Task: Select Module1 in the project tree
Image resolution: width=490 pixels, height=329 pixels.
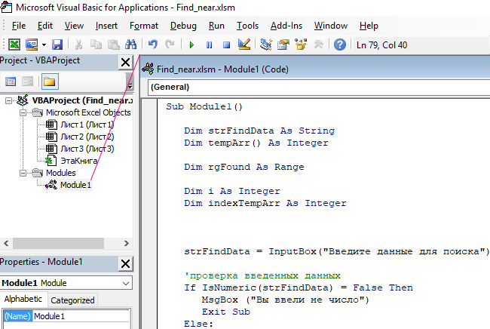Action: (x=75, y=185)
